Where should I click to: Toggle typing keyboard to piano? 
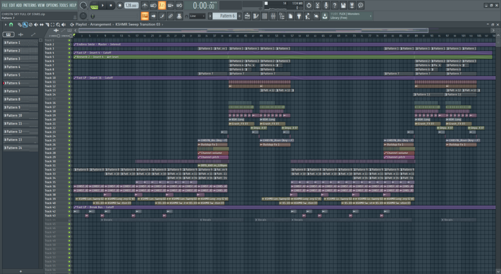tap(145, 16)
